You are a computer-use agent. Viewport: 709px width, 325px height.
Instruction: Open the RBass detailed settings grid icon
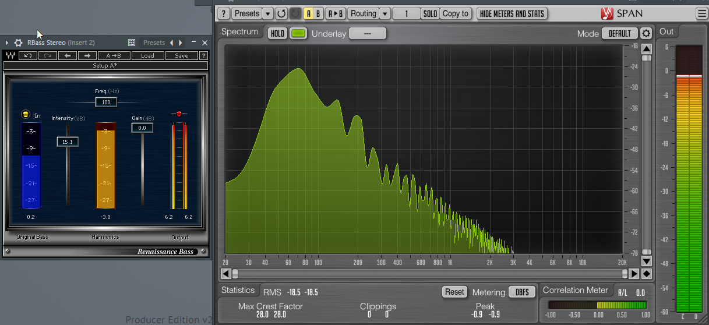click(x=132, y=43)
